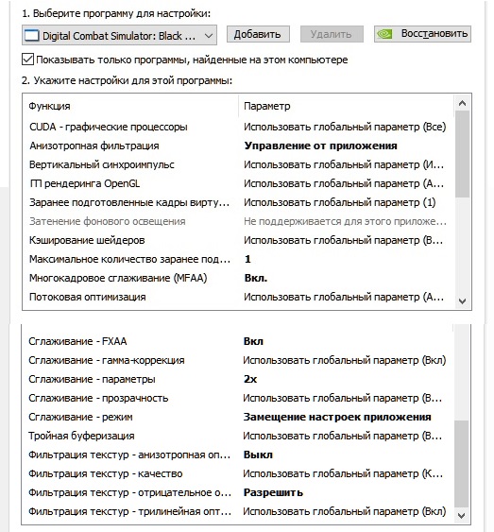Image resolution: width=494 pixels, height=532 pixels.
Task: Click the upper list scrollbar thumb
Action: (462, 154)
